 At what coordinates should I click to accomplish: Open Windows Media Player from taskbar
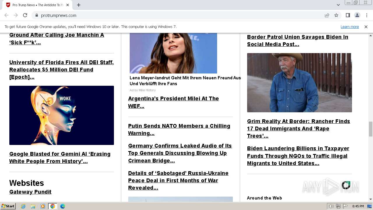point(43,206)
